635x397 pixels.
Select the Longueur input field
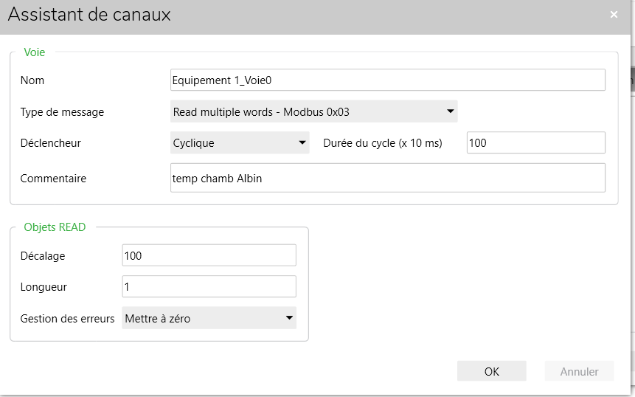pos(209,286)
